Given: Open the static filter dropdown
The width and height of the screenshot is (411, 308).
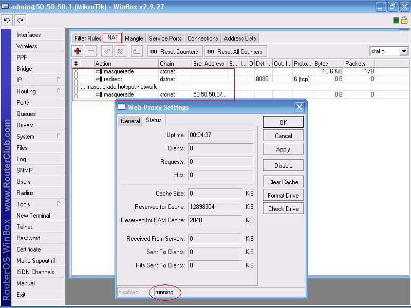Looking at the screenshot, I should tap(404, 51).
